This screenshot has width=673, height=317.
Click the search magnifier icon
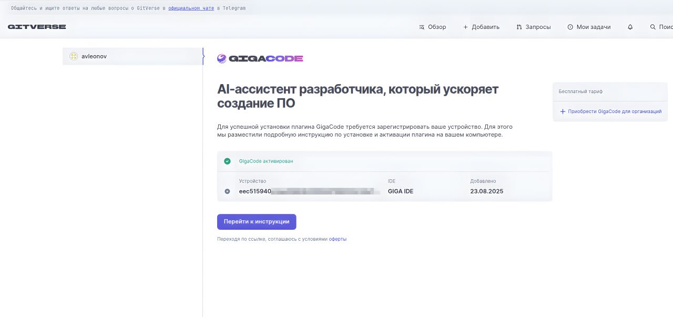653,27
